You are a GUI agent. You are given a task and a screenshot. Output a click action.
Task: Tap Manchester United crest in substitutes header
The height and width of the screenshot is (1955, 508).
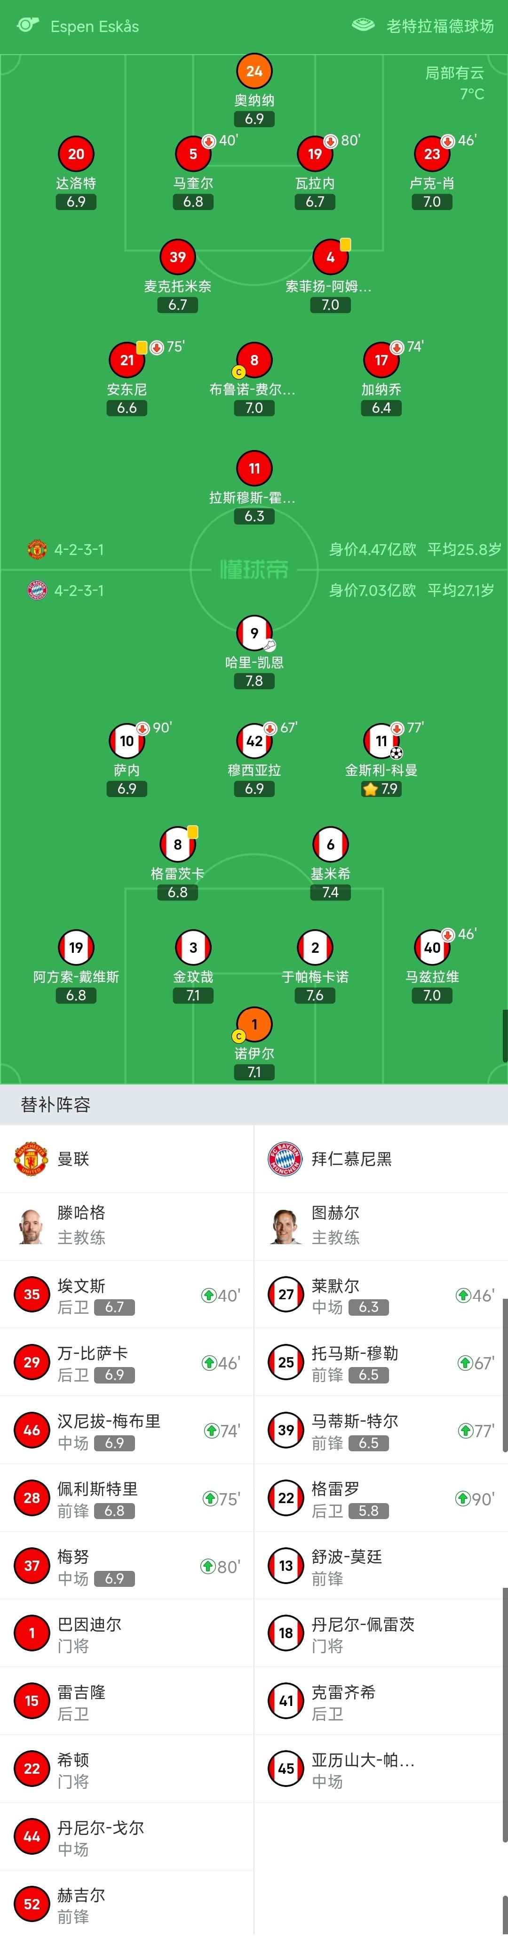click(x=31, y=1158)
